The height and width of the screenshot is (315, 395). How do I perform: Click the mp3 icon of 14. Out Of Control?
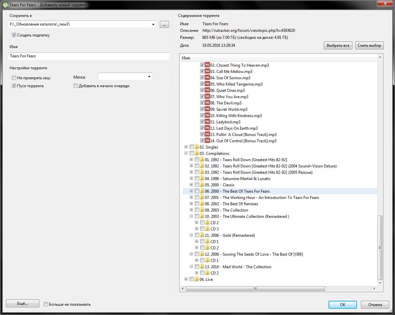pos(207,141)
